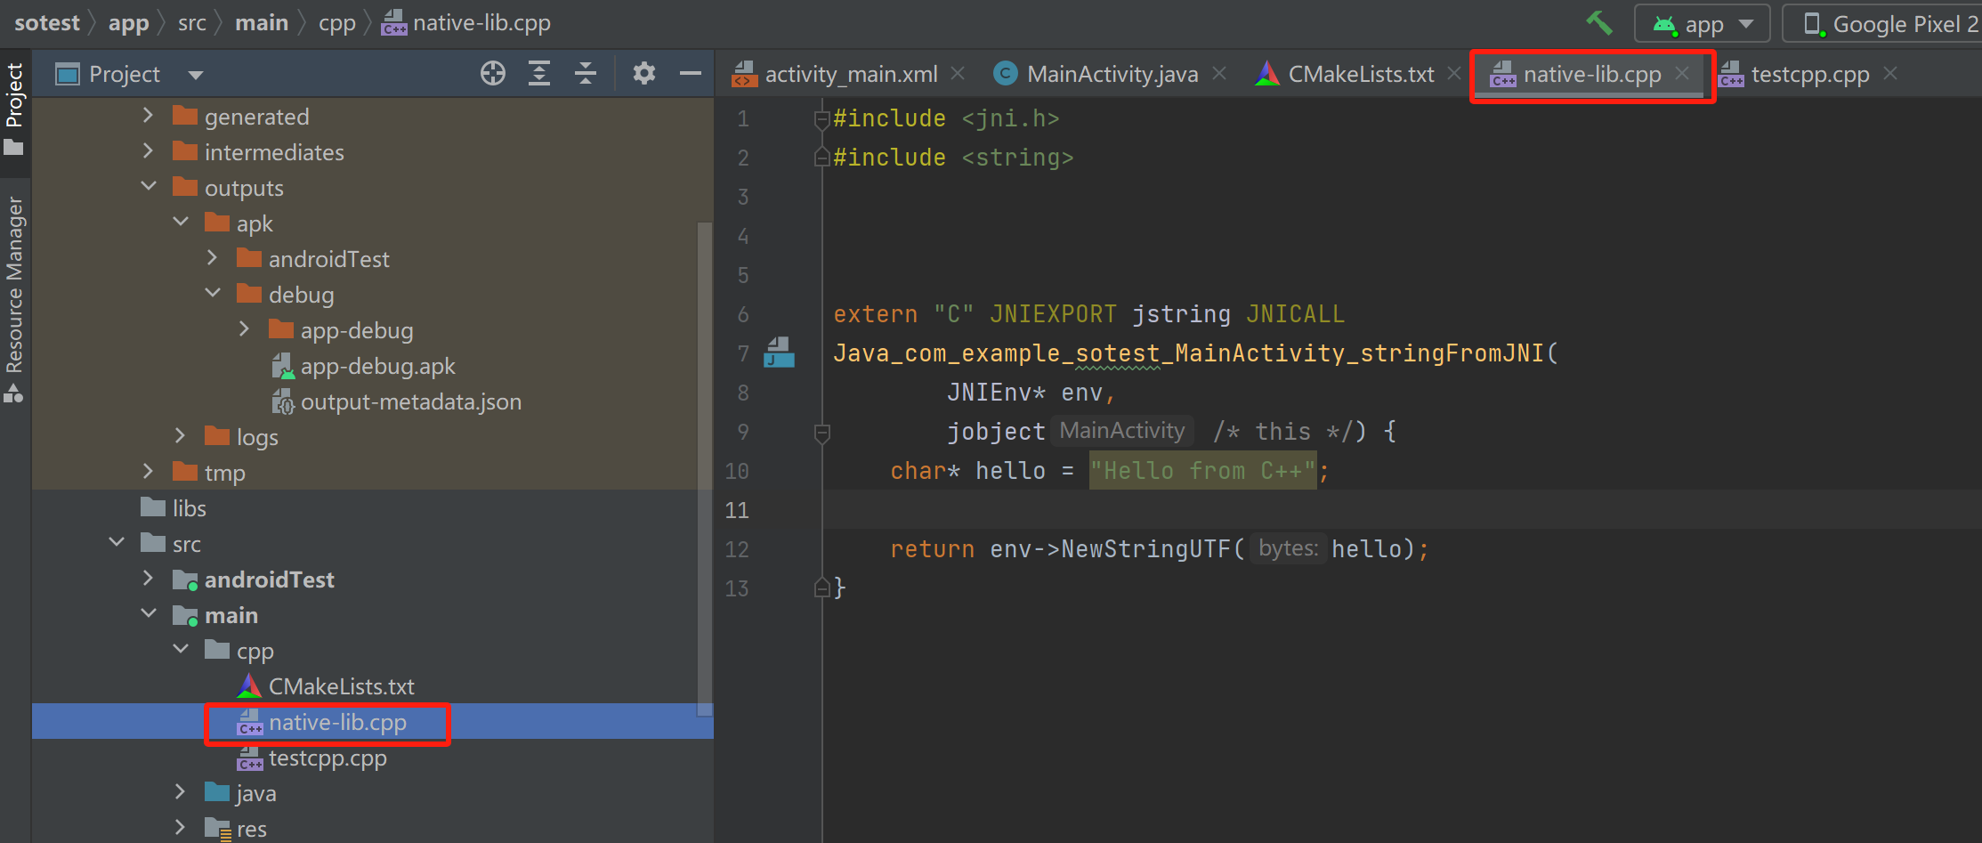
Task: Toggle the Resource Manager side tab
Action: 14,298
